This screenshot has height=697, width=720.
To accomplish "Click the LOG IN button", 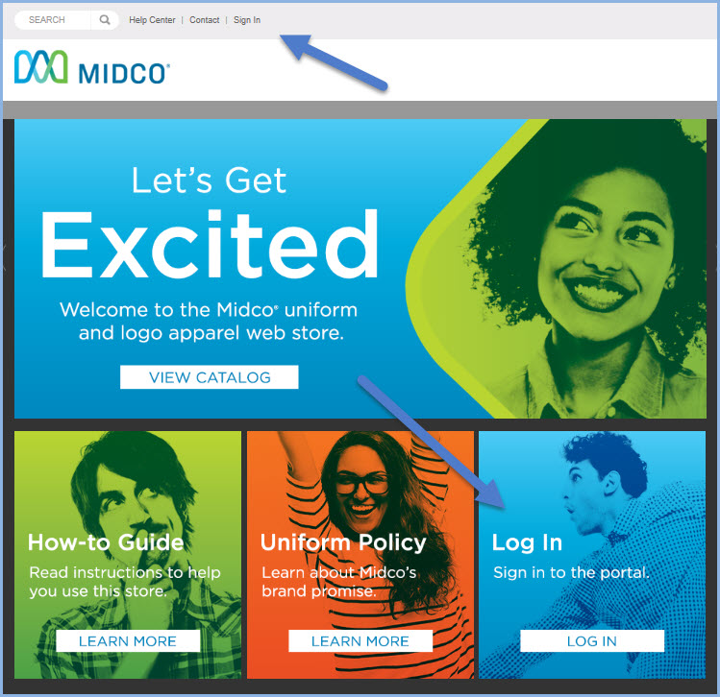I will coord(592,640).
